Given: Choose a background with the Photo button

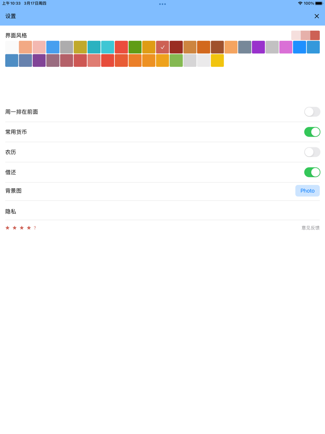Looking at the screenshot, I should (307, 191).
